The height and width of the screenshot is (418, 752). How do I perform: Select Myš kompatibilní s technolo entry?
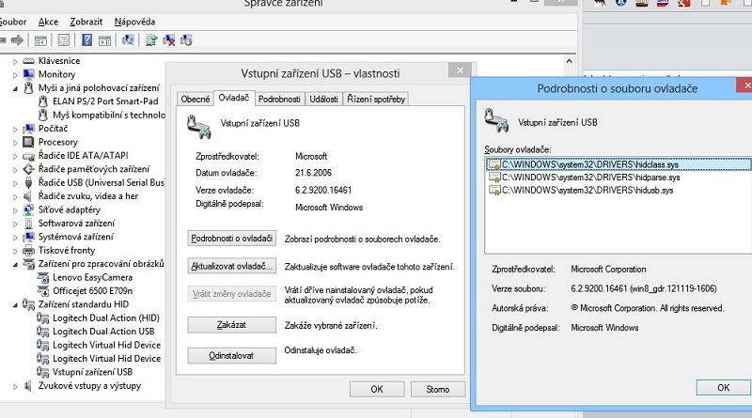tap(109, 115)
